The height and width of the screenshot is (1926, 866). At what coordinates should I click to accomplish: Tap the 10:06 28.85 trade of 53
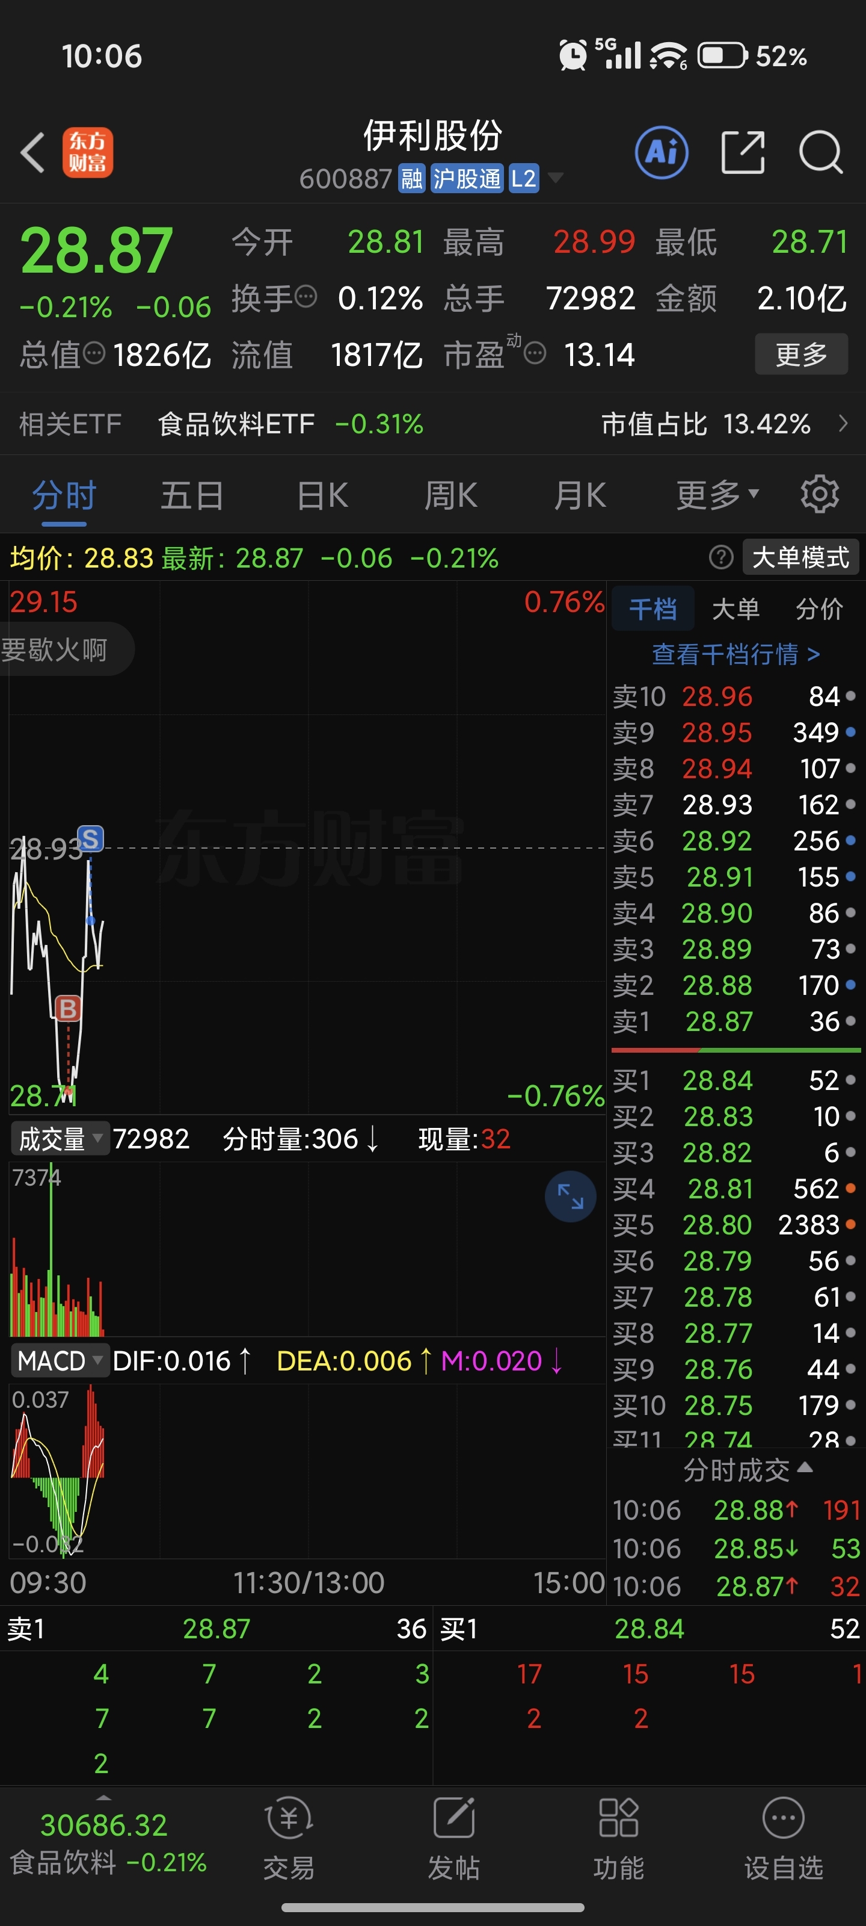click(x=737, y=1547)
